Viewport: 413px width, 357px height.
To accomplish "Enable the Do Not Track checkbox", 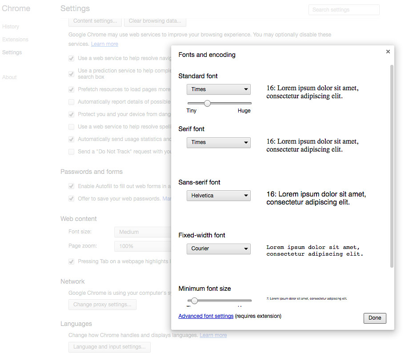I will tap(72, 152).
